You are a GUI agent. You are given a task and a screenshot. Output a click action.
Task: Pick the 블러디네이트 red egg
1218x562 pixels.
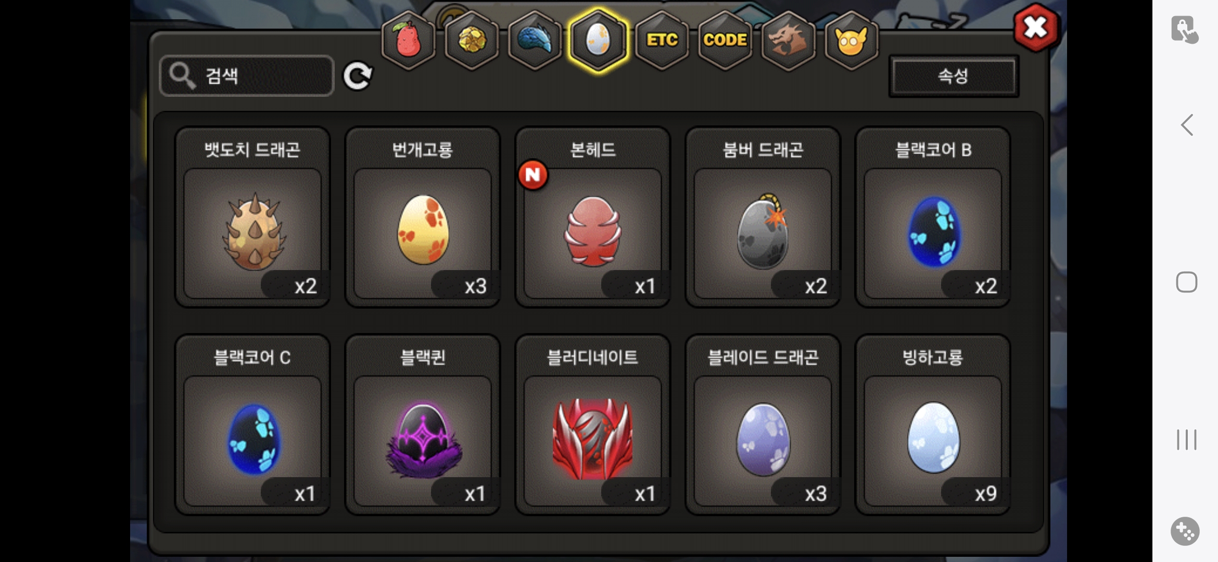click(x=592, y=425)
